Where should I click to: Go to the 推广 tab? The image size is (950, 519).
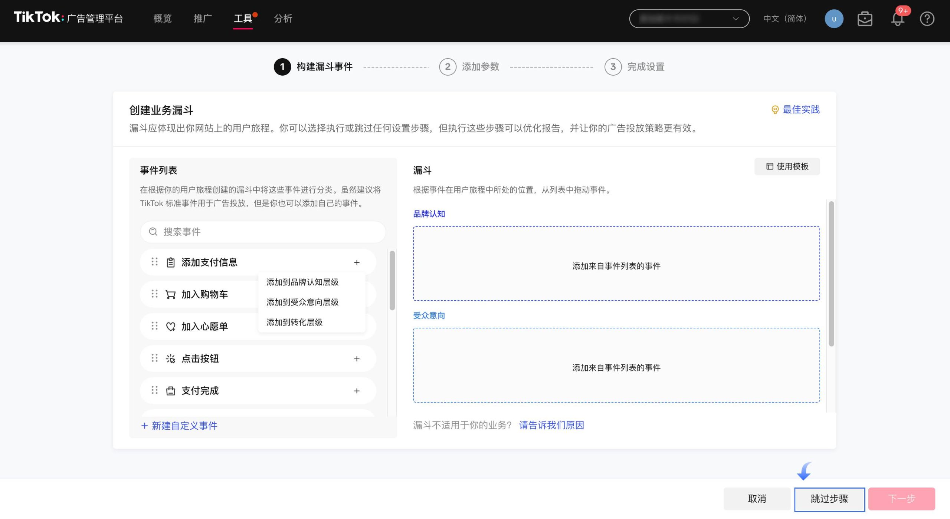[x=203, y=19]
